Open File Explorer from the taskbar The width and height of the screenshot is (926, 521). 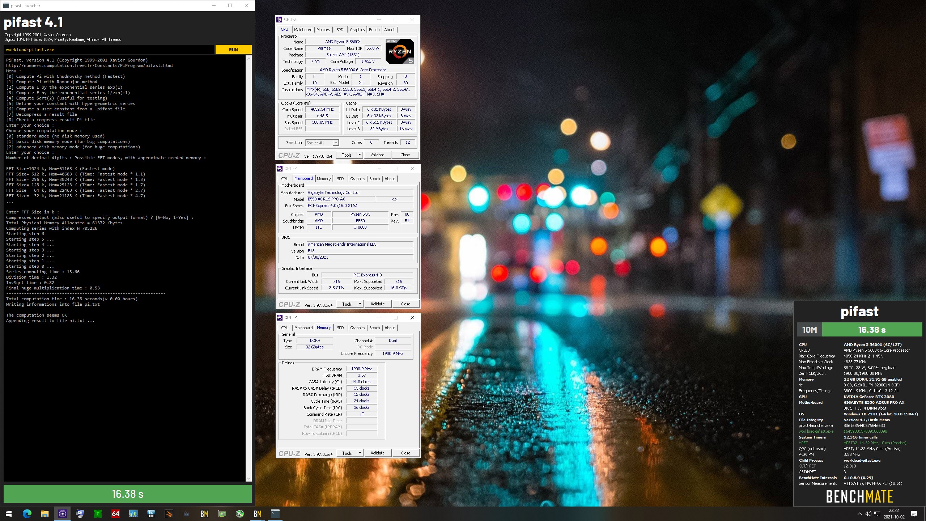(44, 514)
